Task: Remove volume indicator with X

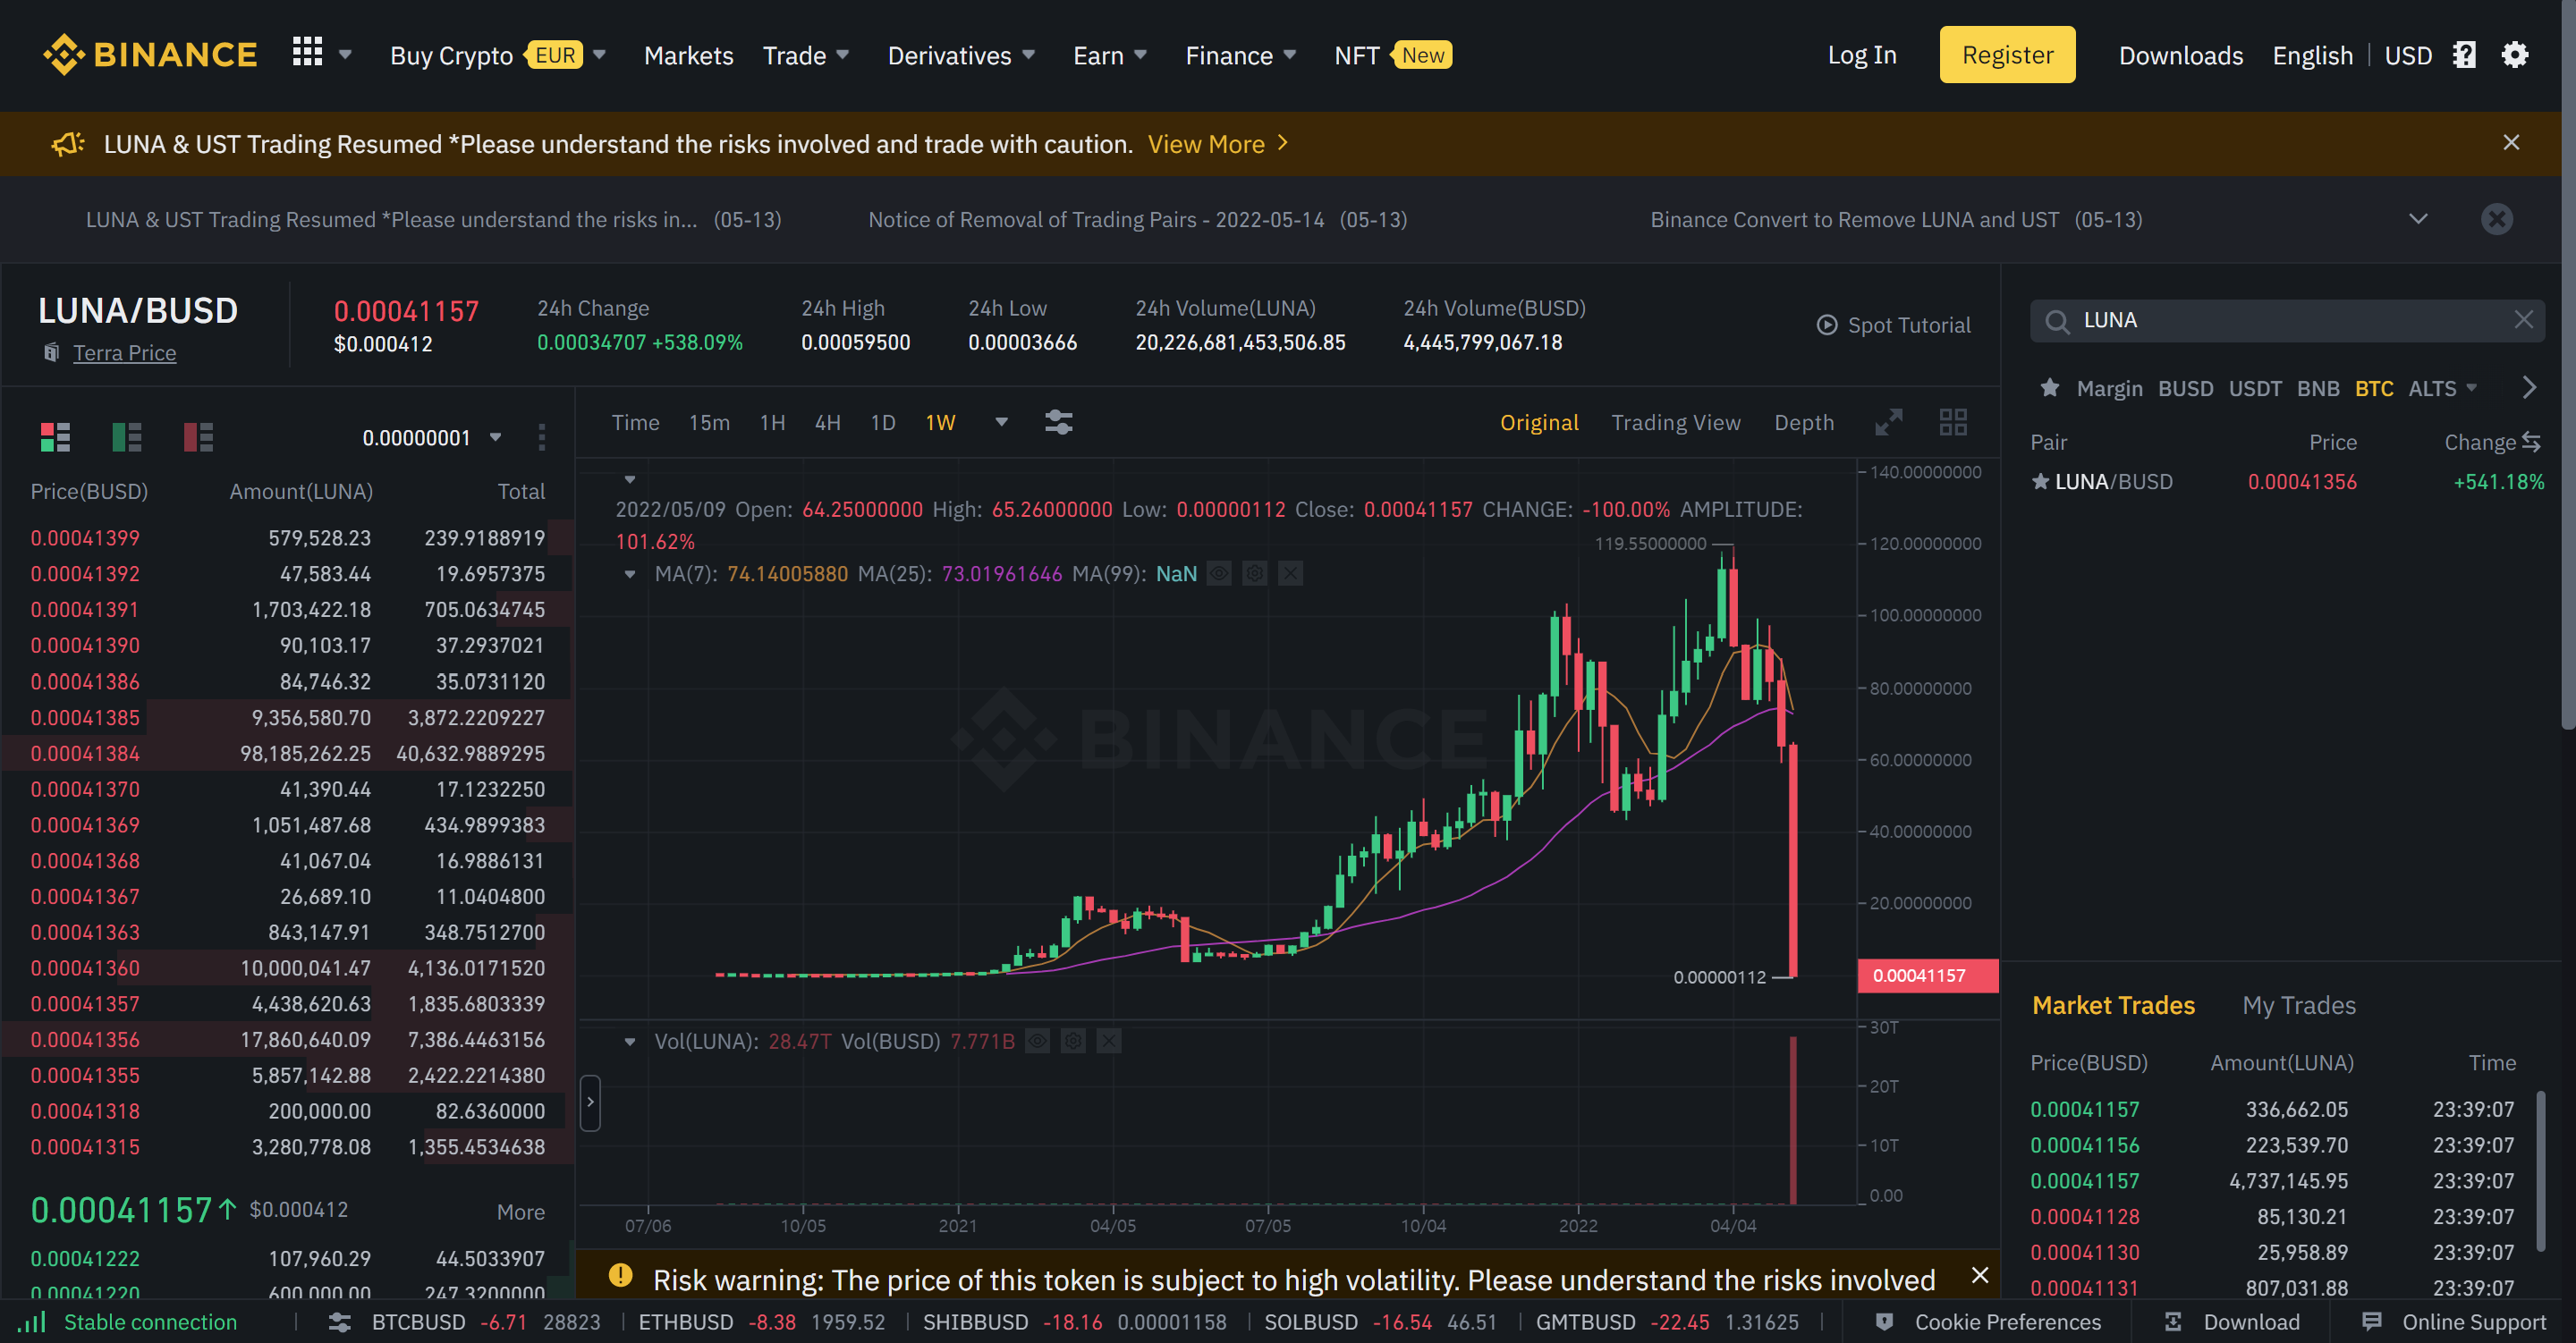Action: click(1109, 1042)
